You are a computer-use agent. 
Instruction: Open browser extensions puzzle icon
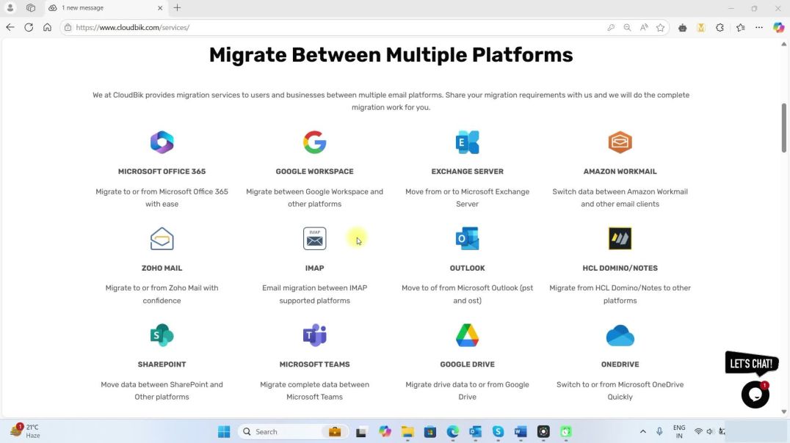coord(720,28)
